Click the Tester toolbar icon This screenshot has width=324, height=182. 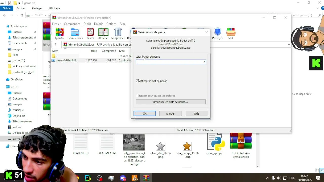pyautogui.click(x=90, y=34)
